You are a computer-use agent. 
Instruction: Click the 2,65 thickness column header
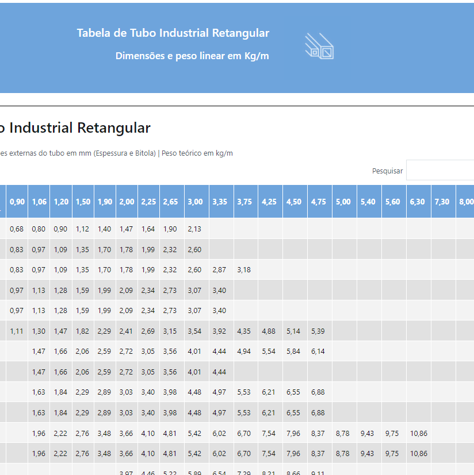pyautogui.click(x=170, y=202)
